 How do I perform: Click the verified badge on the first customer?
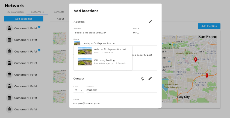coord(39,27)
